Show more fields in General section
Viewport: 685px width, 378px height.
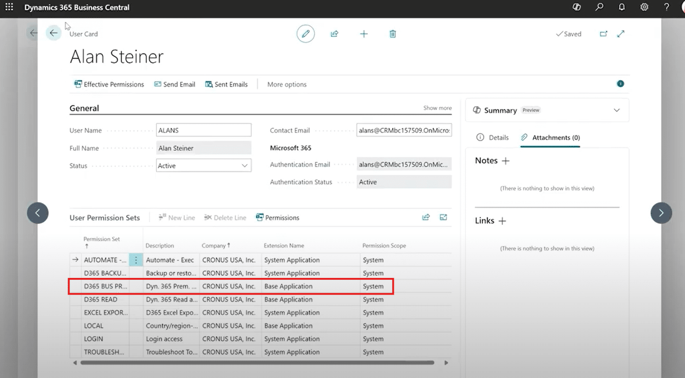[437, 108]
